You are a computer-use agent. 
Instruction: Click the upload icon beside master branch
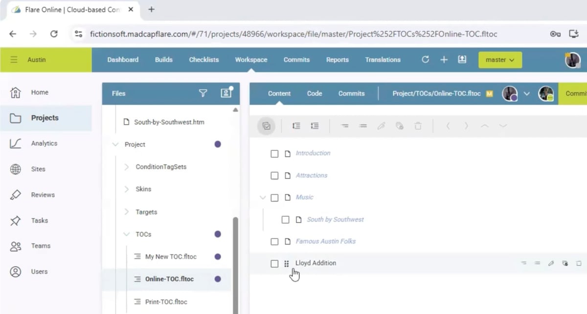coord(462,60)
